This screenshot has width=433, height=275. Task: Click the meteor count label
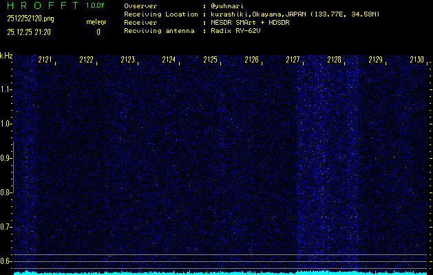click(96, 22)
